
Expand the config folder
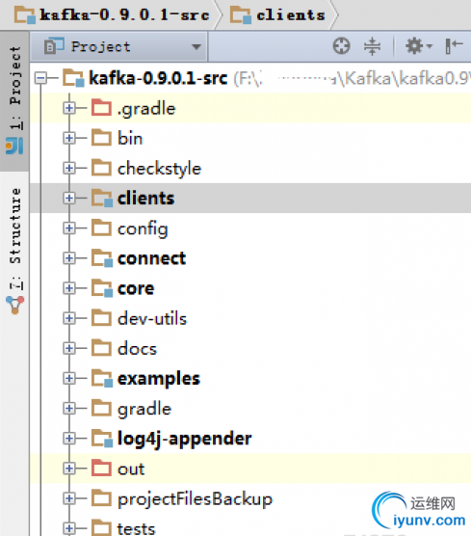coord(69,228)
